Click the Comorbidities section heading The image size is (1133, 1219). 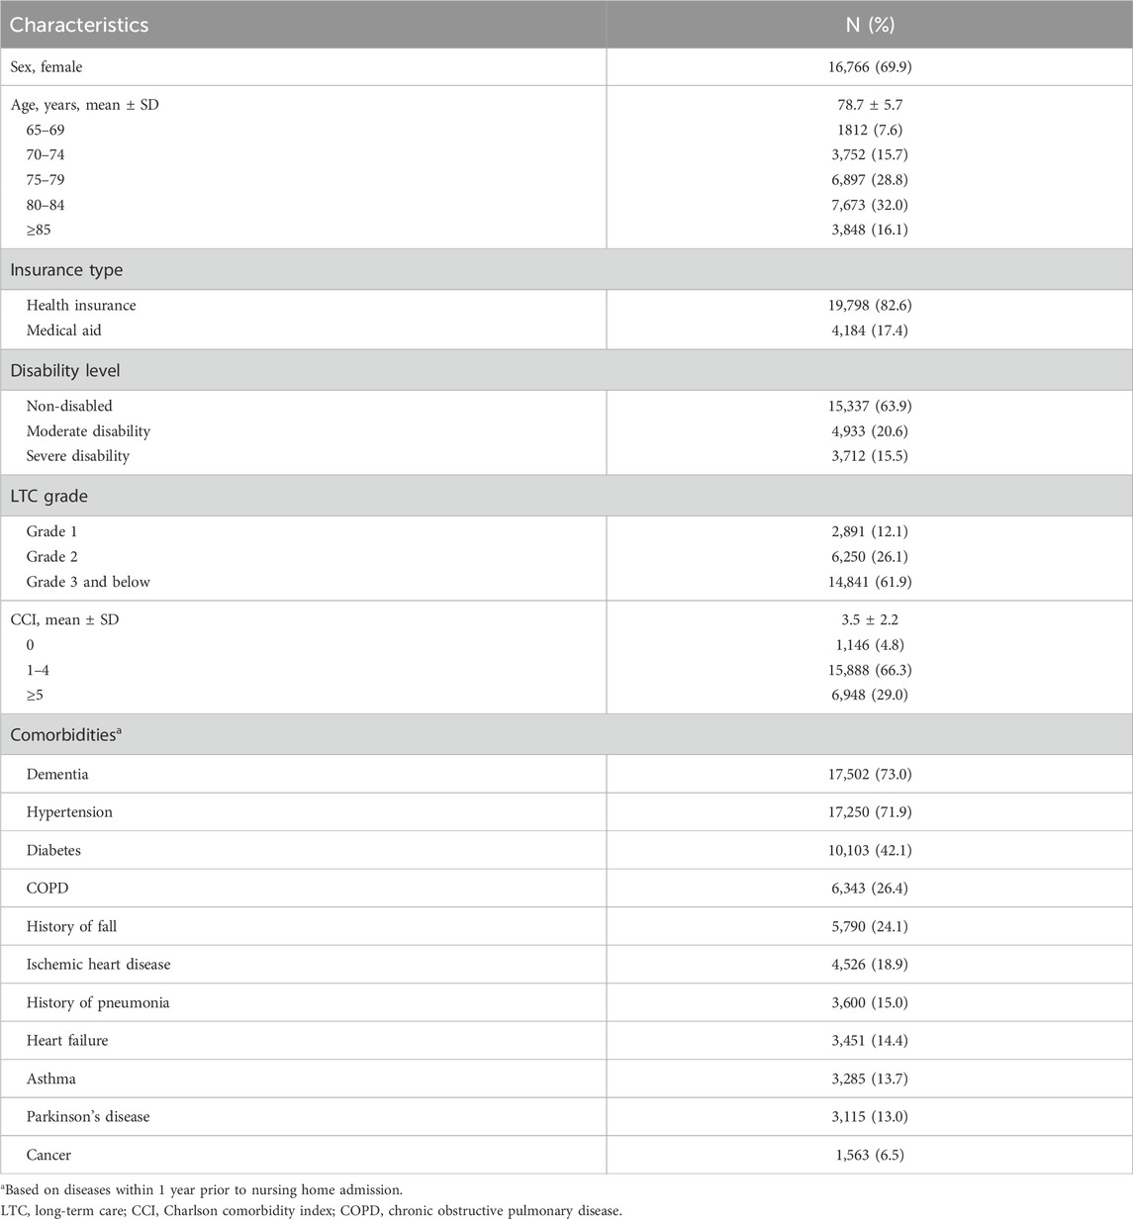click(65, 734)
